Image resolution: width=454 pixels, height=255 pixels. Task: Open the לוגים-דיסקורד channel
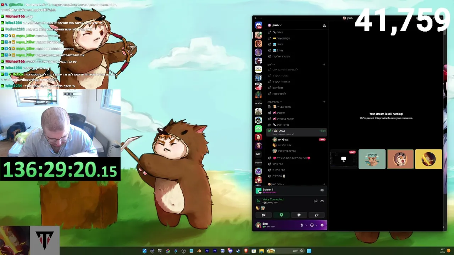(x=297, y=75)
